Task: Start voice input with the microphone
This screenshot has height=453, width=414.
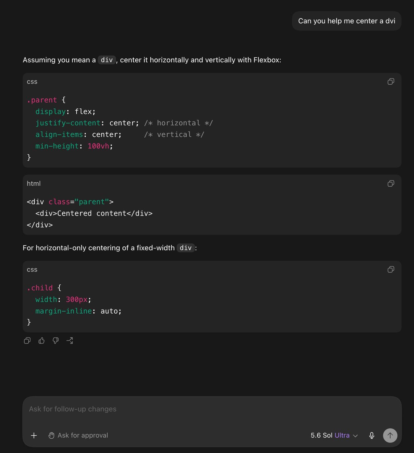Action: [x=372, y=435]
